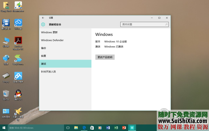Minimize the Settings window

pyautogui.click(x=152, y=18)
